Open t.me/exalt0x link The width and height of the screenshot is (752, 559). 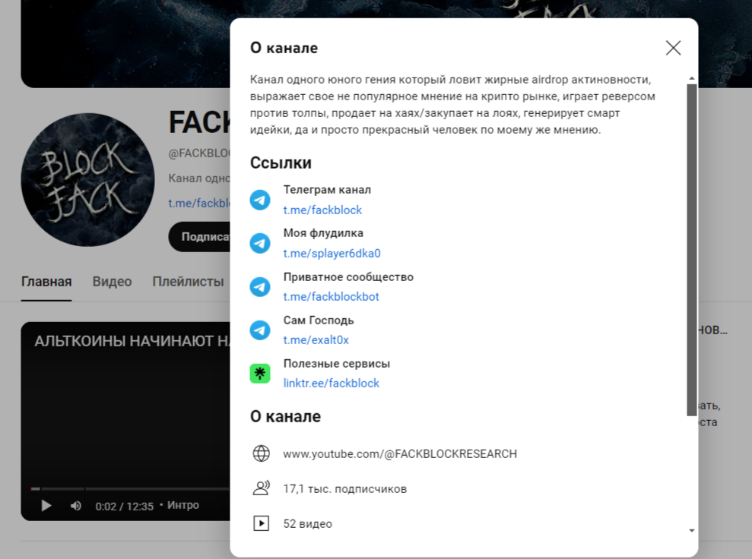pos(316,340)
